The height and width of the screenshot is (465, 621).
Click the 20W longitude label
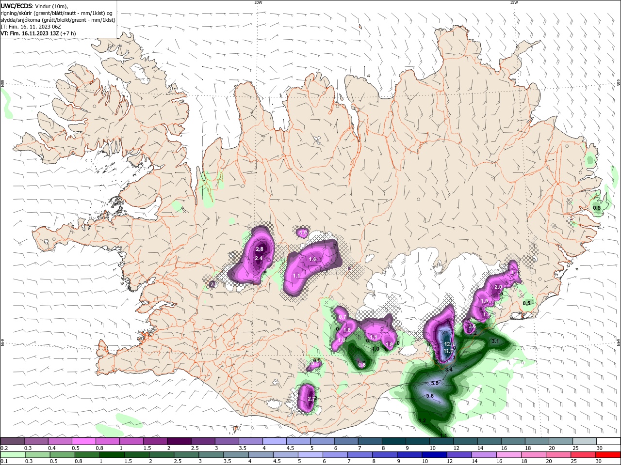click(x=258, y=2)
